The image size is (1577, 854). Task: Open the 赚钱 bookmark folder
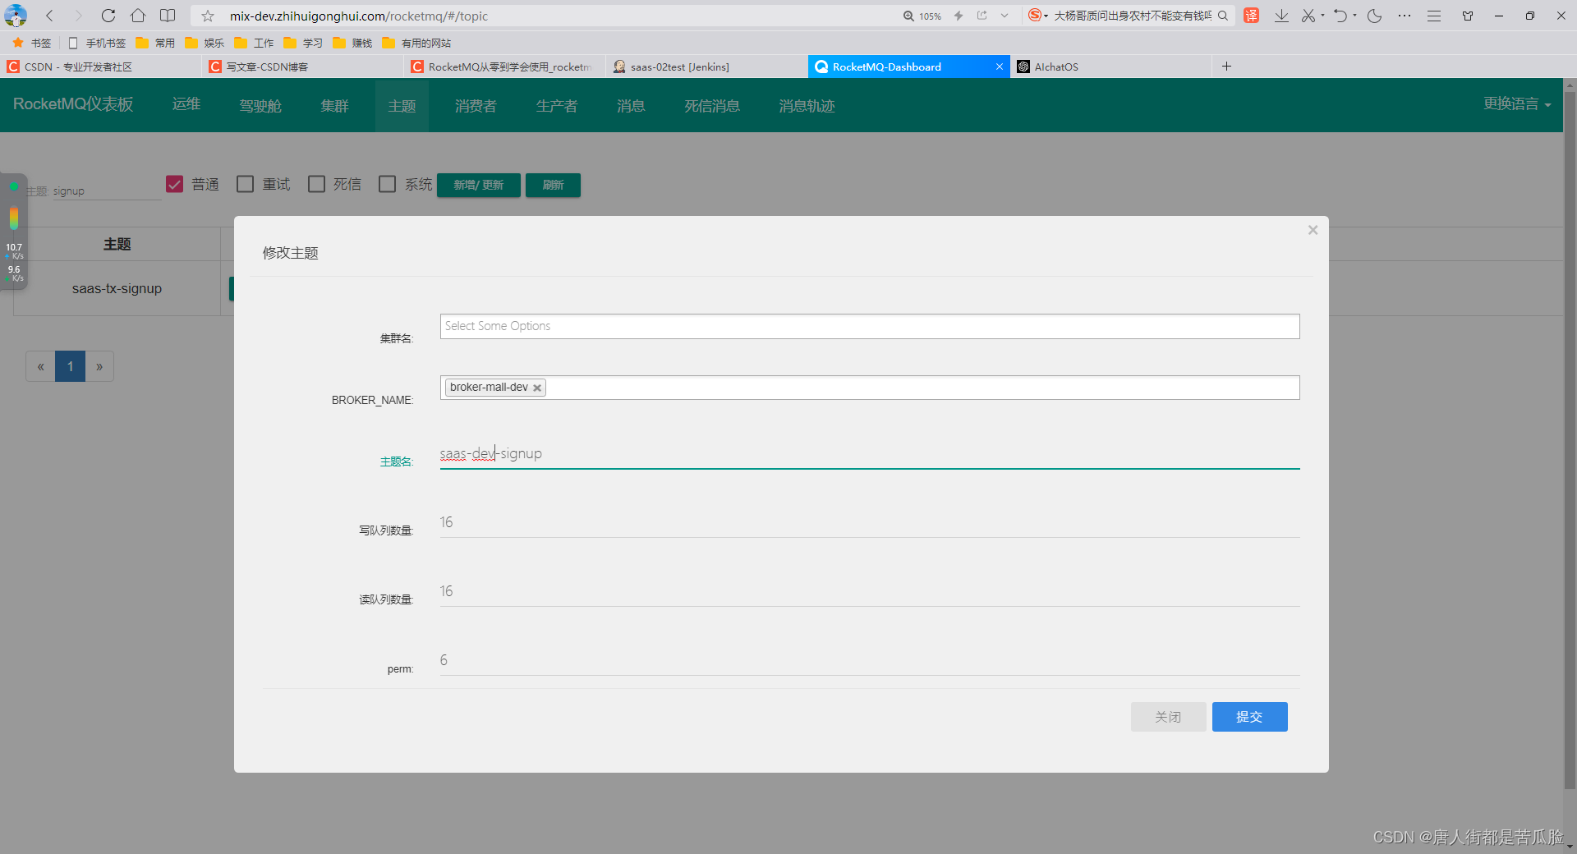point(353,43)
